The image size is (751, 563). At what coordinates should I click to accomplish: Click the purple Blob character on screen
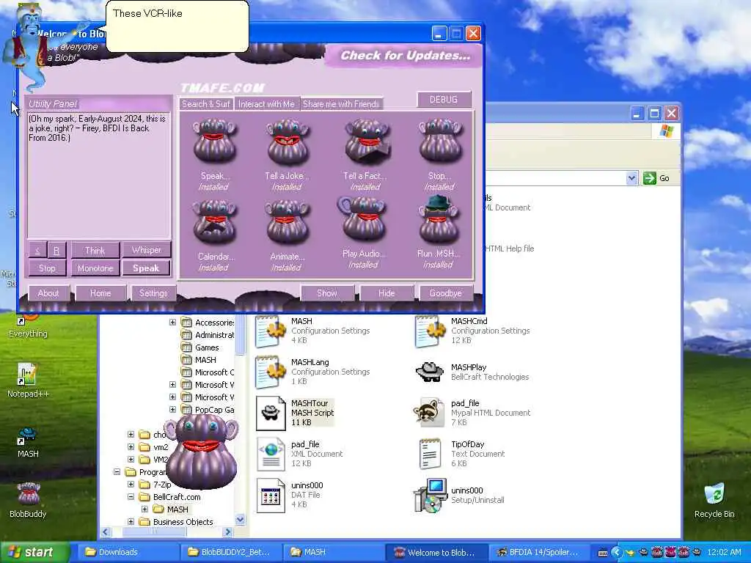coord(201,451)
